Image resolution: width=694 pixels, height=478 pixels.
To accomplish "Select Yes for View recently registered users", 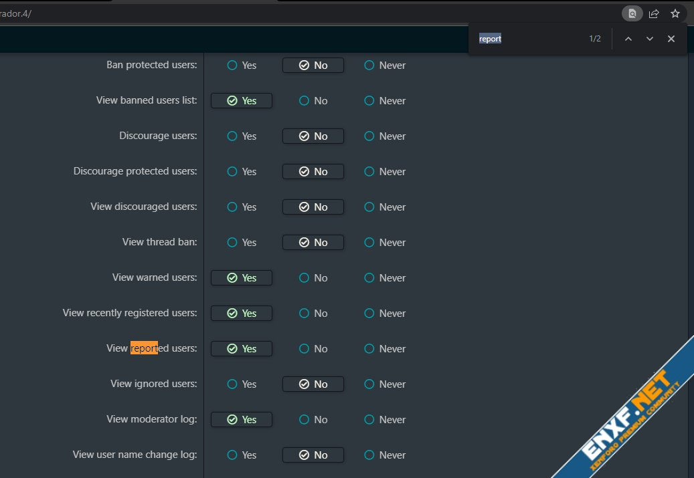I will pyautogui.click(x=242, y=313).
